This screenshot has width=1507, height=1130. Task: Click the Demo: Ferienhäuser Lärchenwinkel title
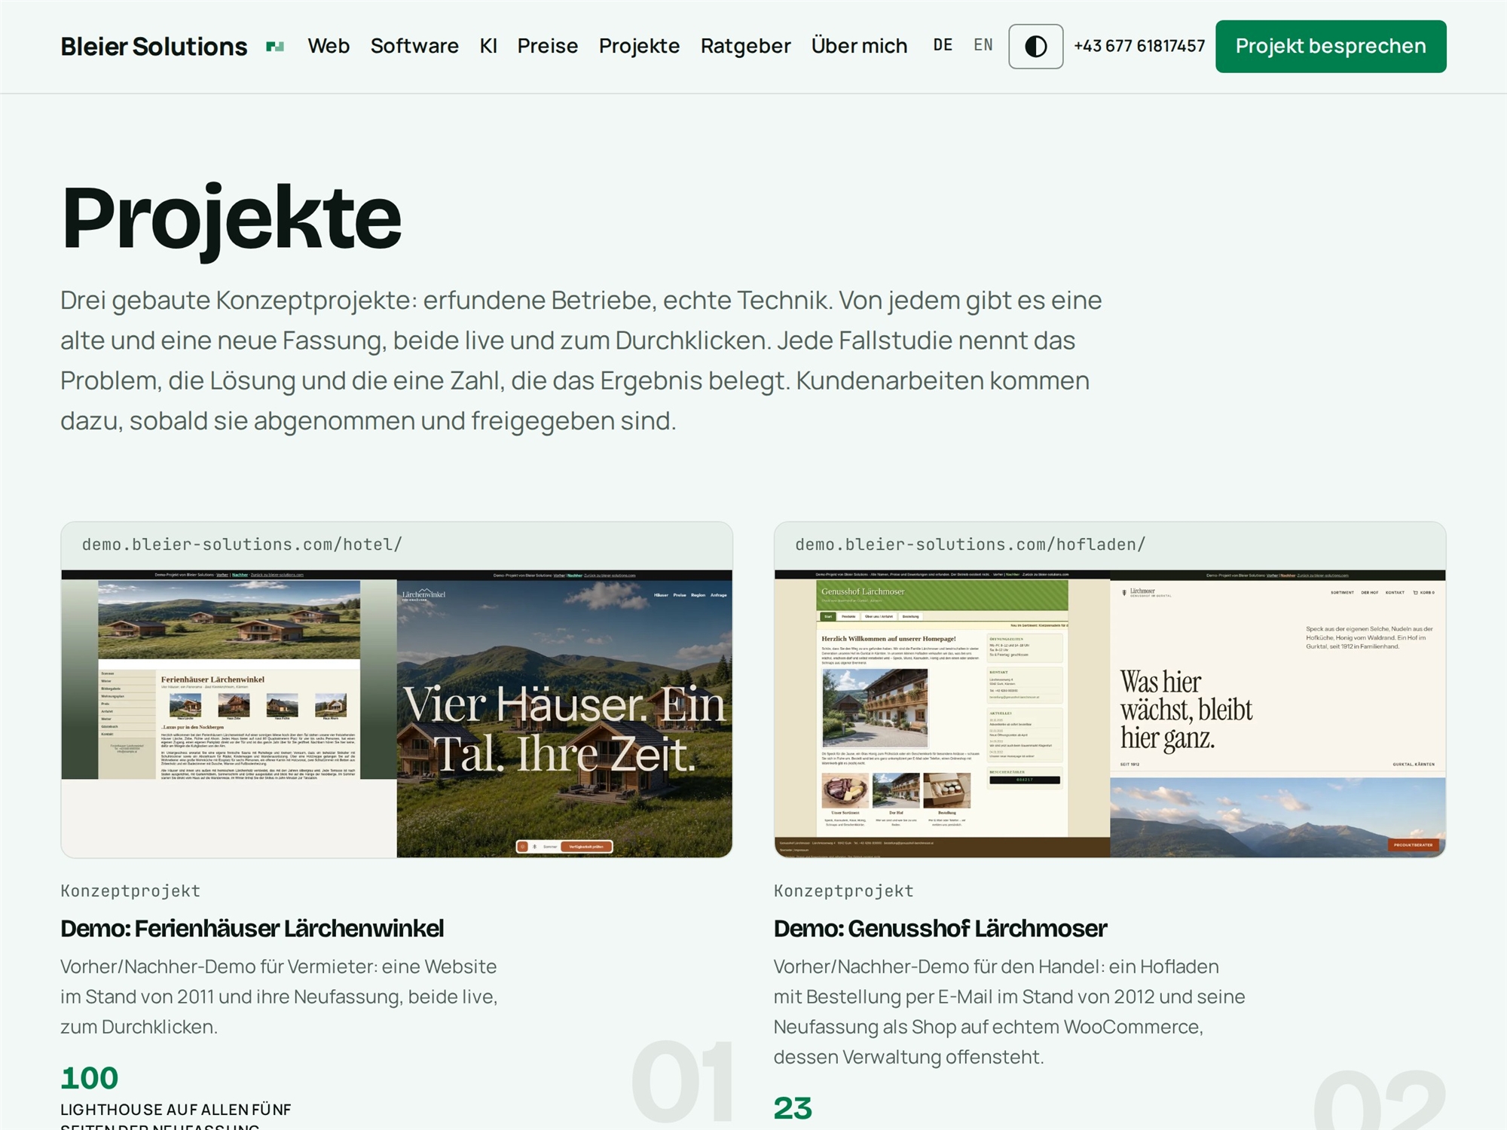click(252, 928)
